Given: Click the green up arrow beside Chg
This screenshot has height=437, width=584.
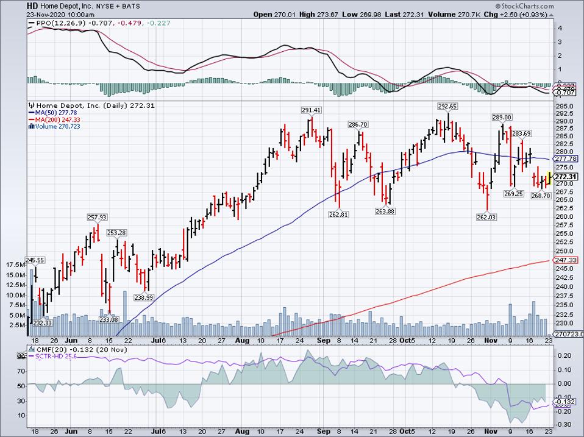Looking at the screenshot, I should coord(551,15).
